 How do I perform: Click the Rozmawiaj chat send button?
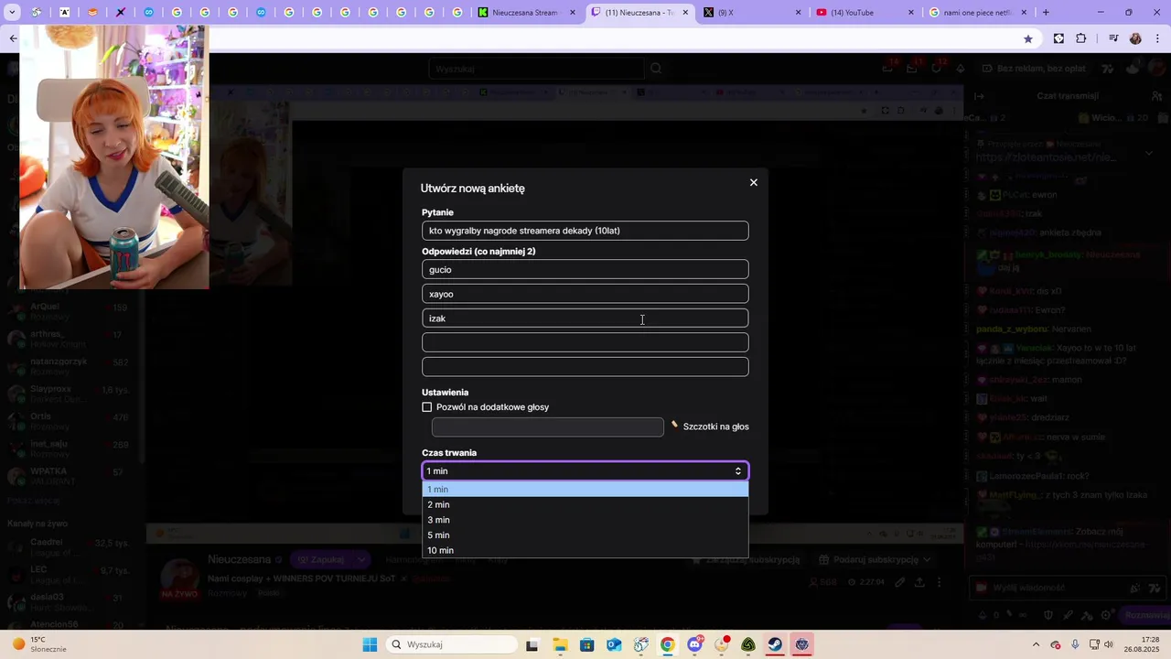click(1145, 615)
